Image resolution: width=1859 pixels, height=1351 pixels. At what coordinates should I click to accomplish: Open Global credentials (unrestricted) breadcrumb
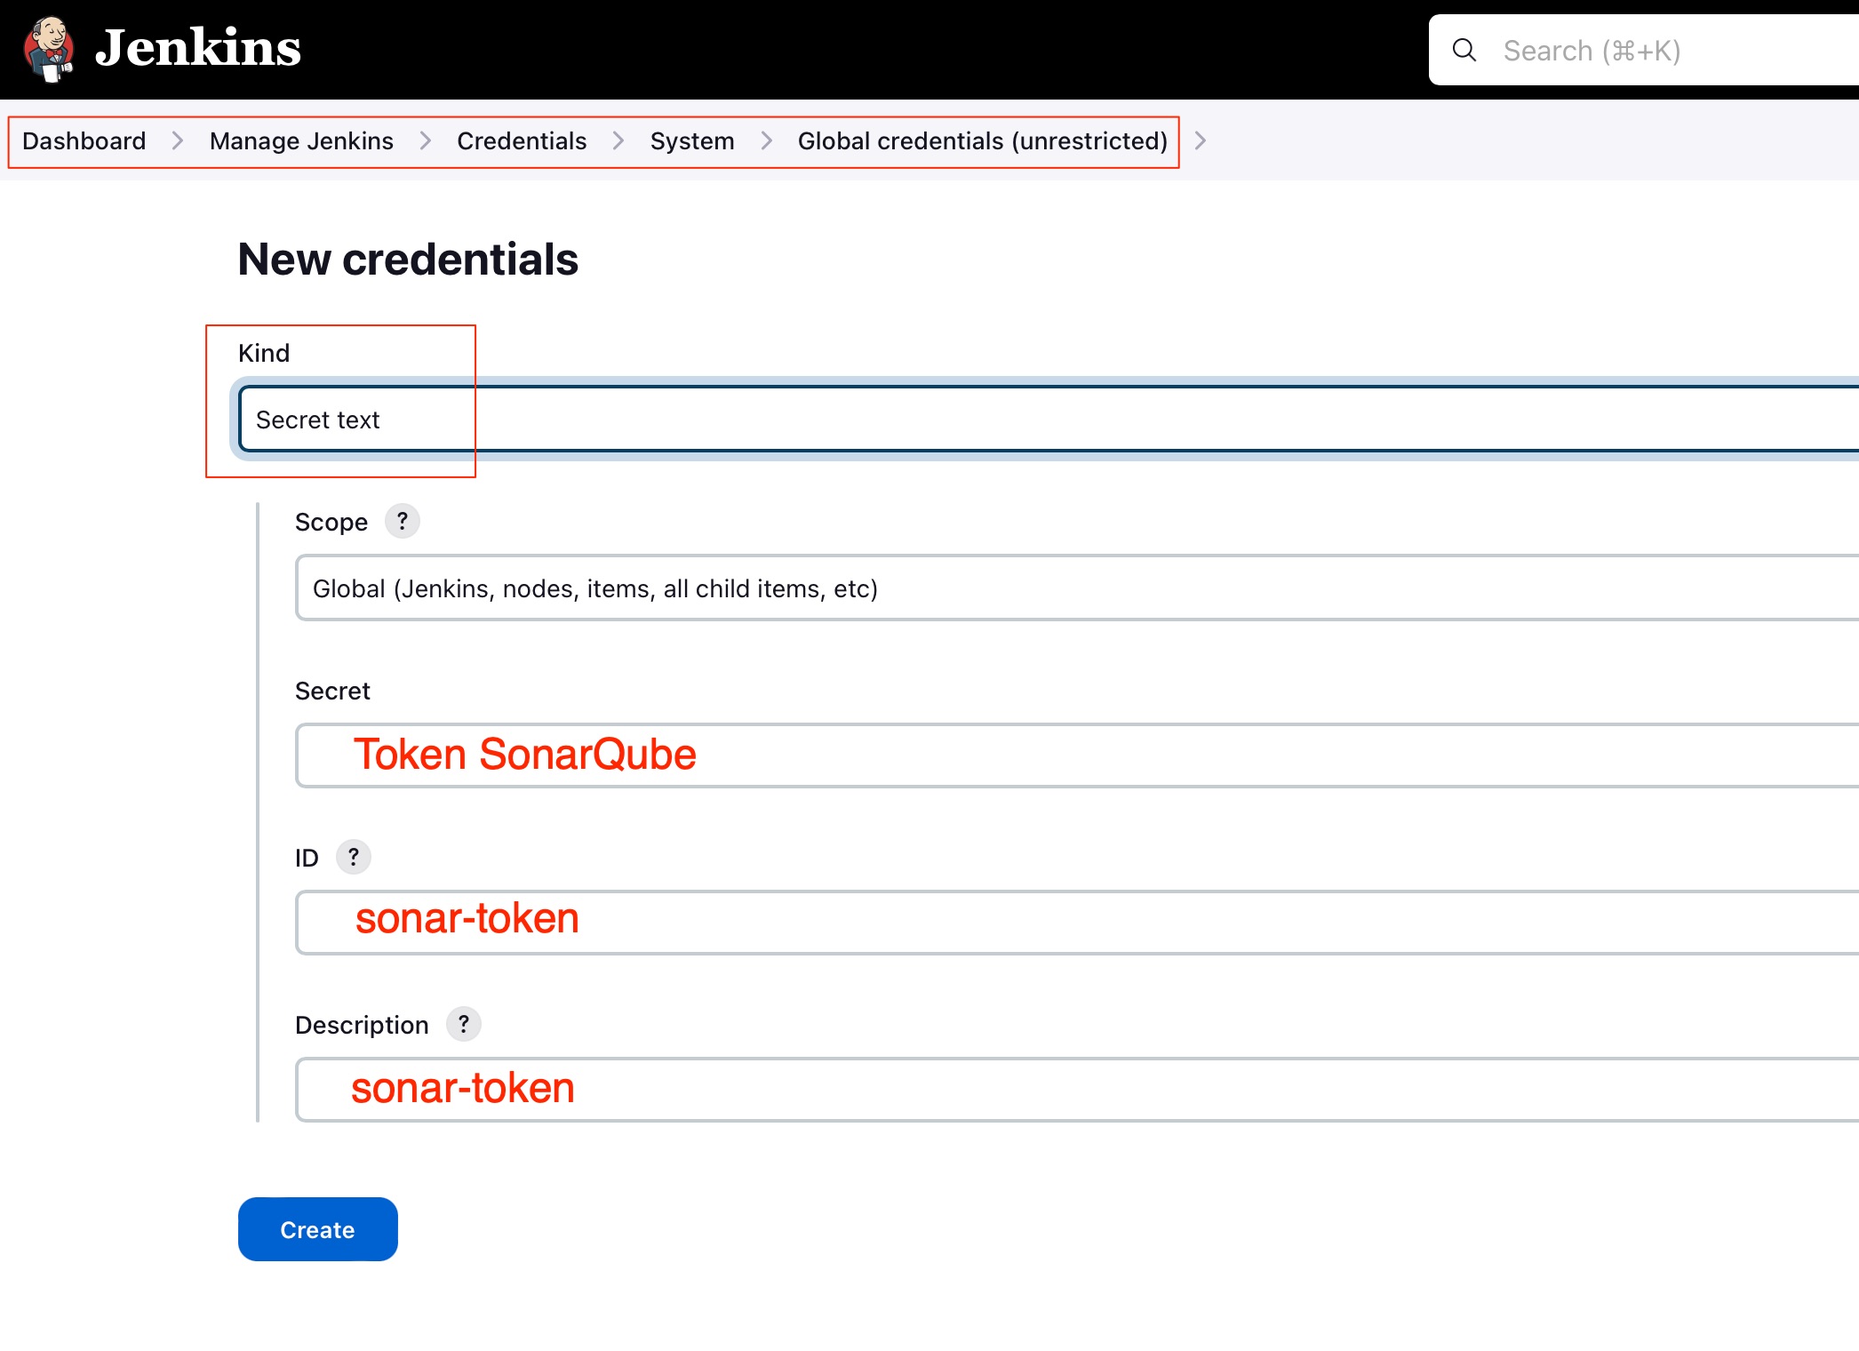(982, 141)
